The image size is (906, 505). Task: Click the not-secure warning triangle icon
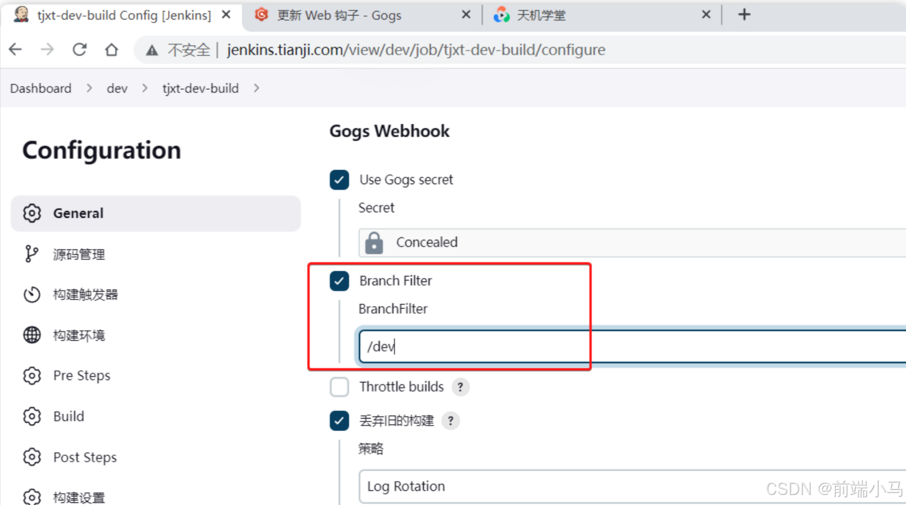coord(152,50)
